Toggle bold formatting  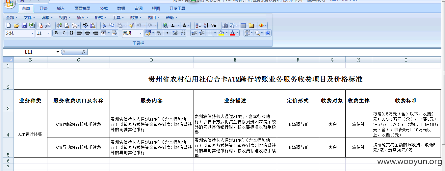point(56,33)
